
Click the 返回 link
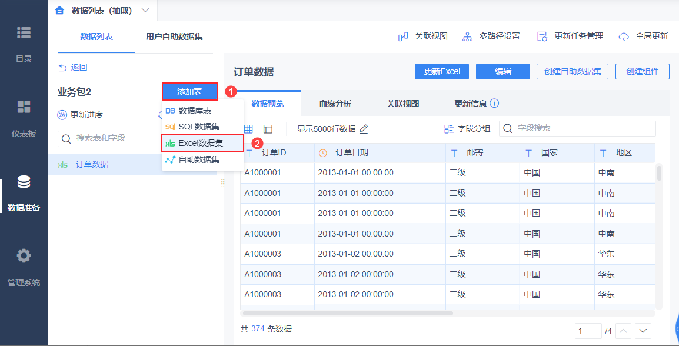pyautogui.click(x=79, y=68)
